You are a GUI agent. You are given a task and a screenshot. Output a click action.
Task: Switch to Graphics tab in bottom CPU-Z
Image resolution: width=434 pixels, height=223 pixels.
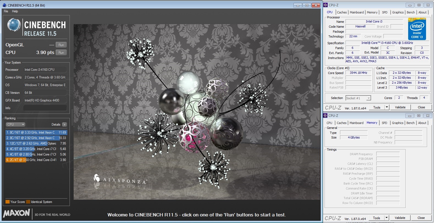(397, 123)
